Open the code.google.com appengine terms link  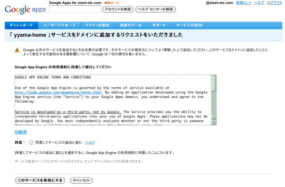point(58,92)
